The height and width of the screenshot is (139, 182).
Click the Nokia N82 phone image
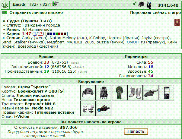[166, 93]
